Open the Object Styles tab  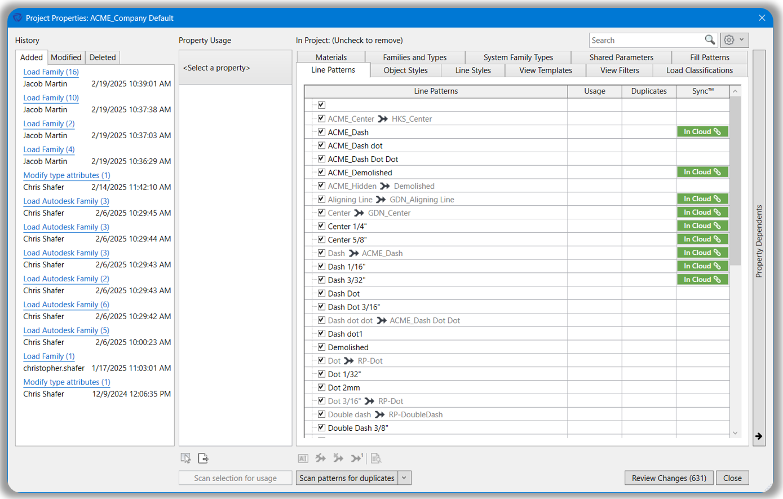(x=405, y=70)
